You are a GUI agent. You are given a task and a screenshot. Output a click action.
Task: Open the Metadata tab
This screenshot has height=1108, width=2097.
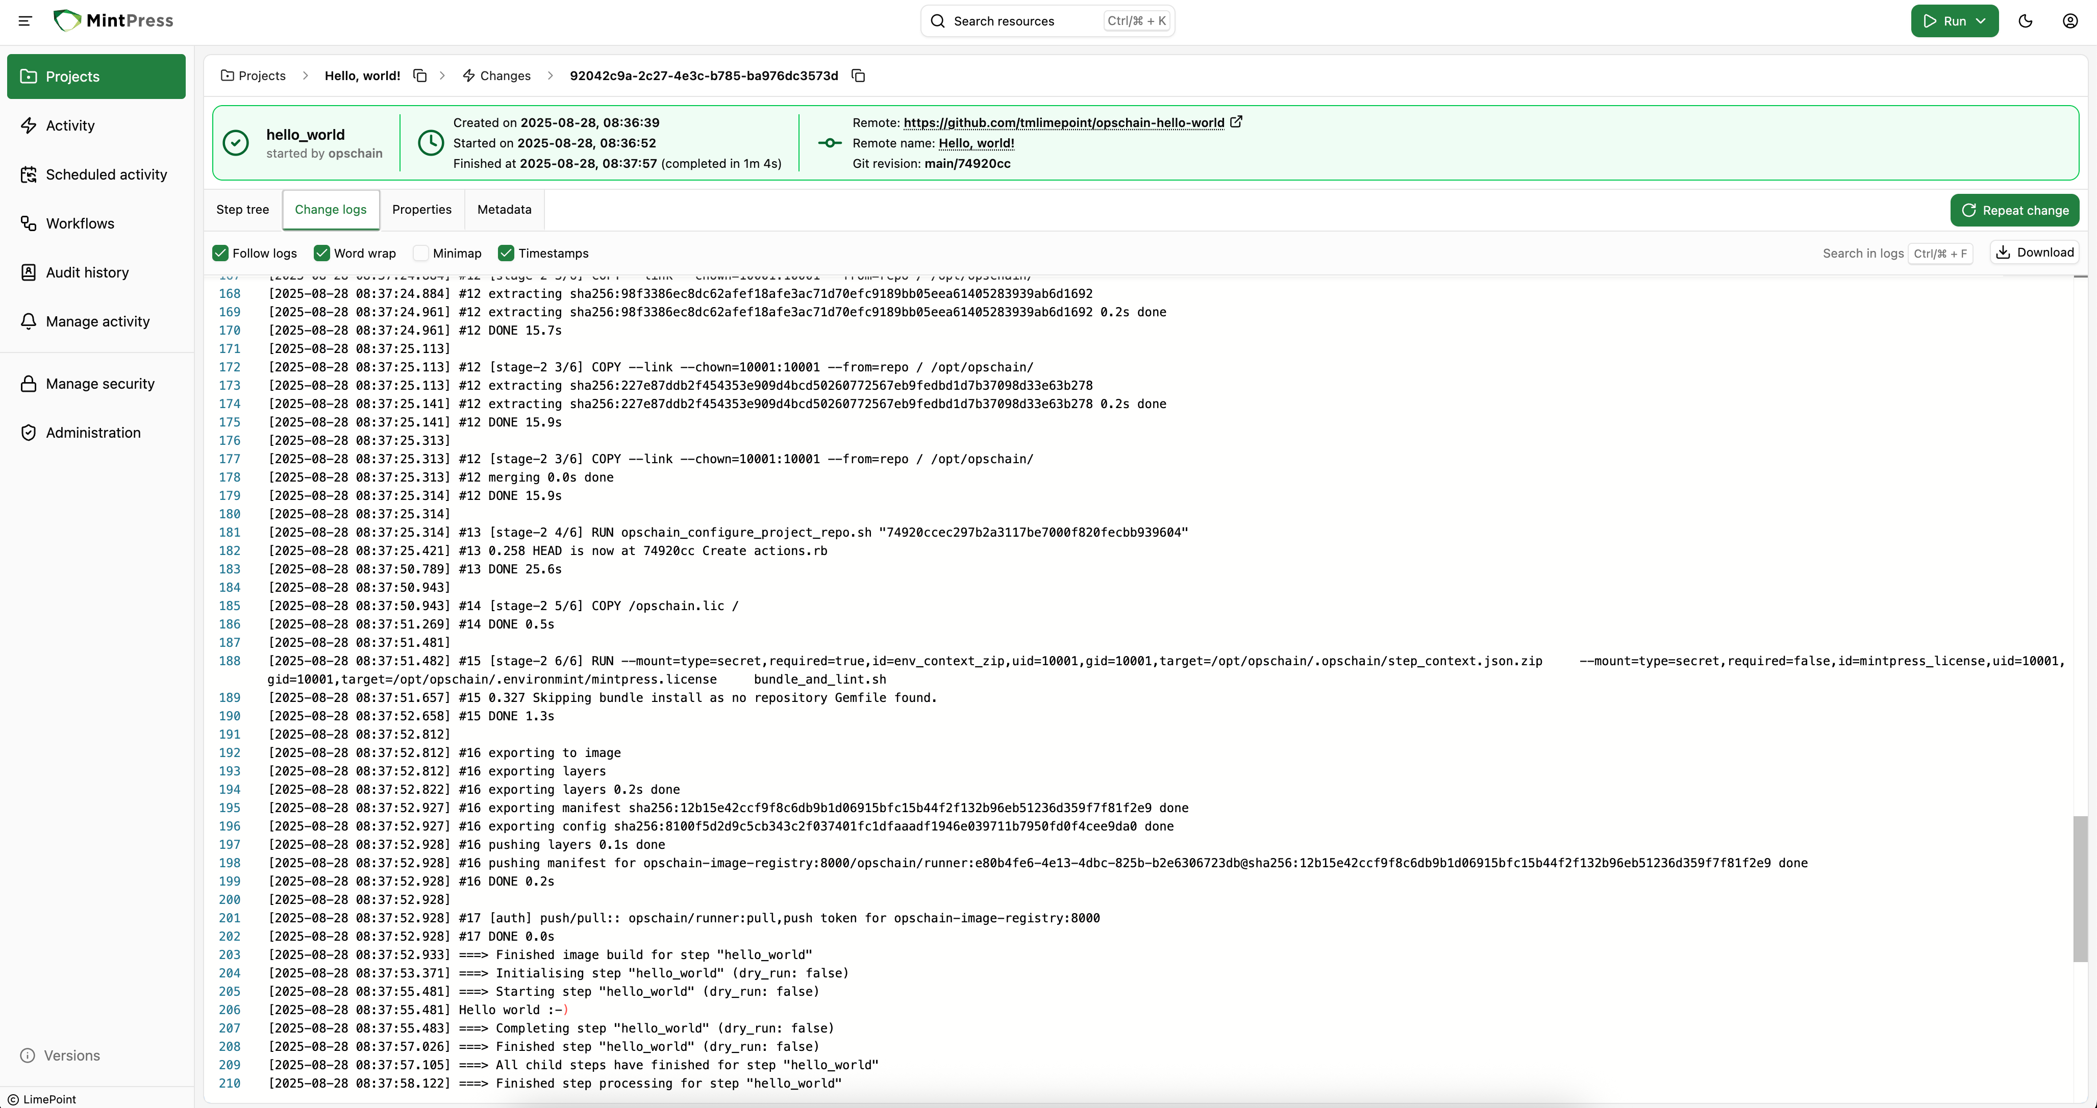pos(504,209)
